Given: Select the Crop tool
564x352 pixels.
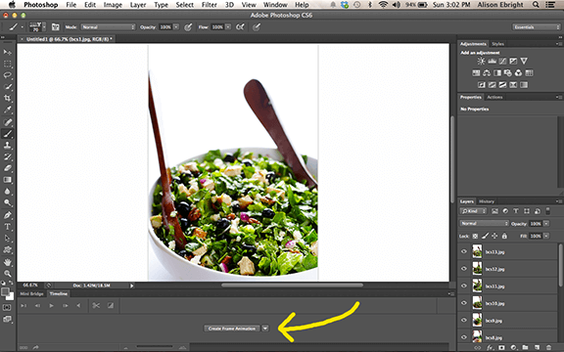Looking at the screenshot, I should click(x=7, y=99).
